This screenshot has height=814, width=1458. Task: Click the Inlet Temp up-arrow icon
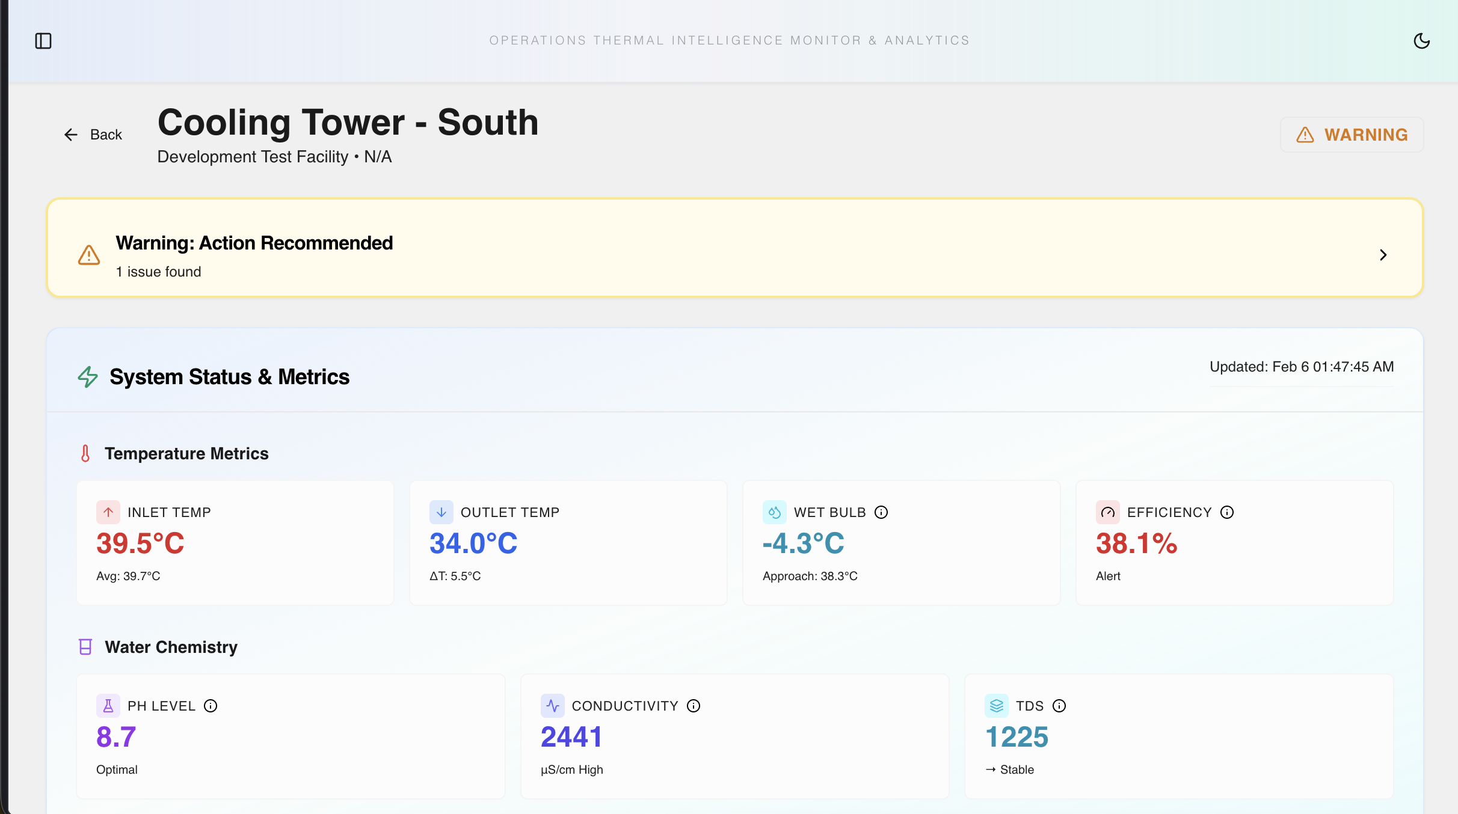(x=108, y=512)
